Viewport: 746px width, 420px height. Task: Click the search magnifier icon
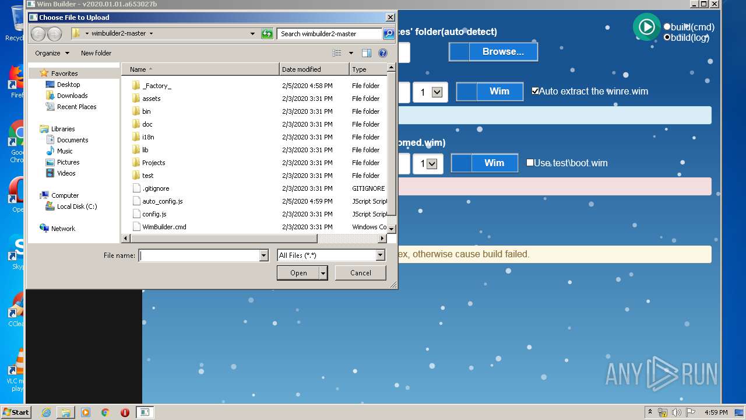[389, 34]
